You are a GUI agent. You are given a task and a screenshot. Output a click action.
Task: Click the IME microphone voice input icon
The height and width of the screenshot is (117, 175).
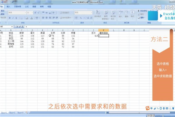point(164,108)
